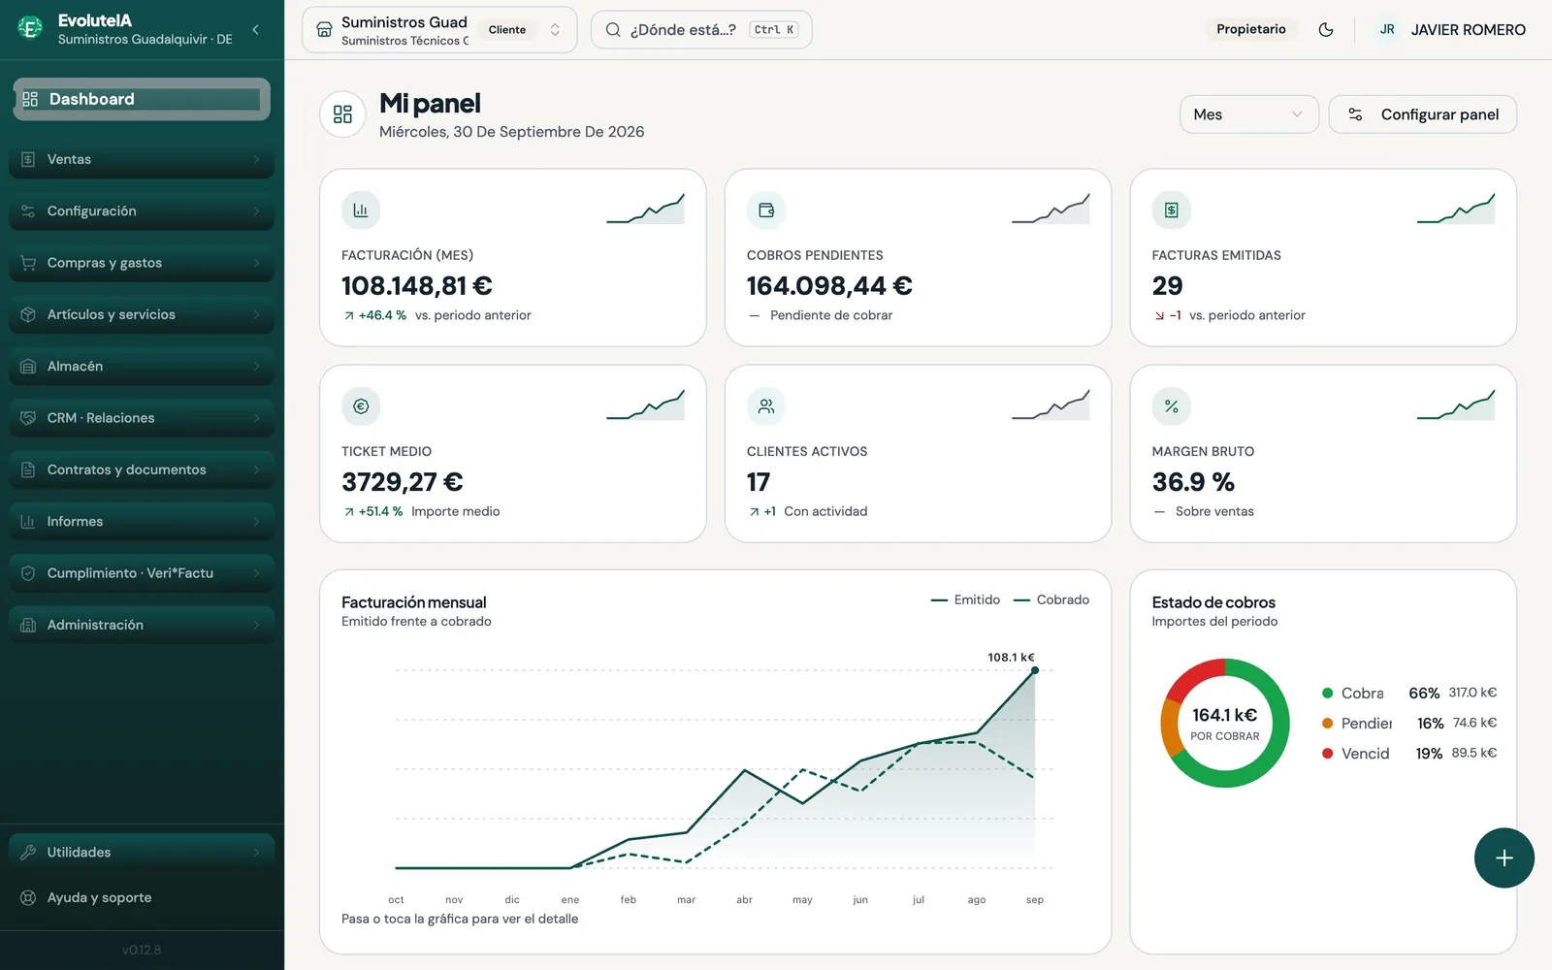Click the Utilidades wrench icon
Image resolution: width=1552 pixels, height=970 pixels.
[28, 853]
